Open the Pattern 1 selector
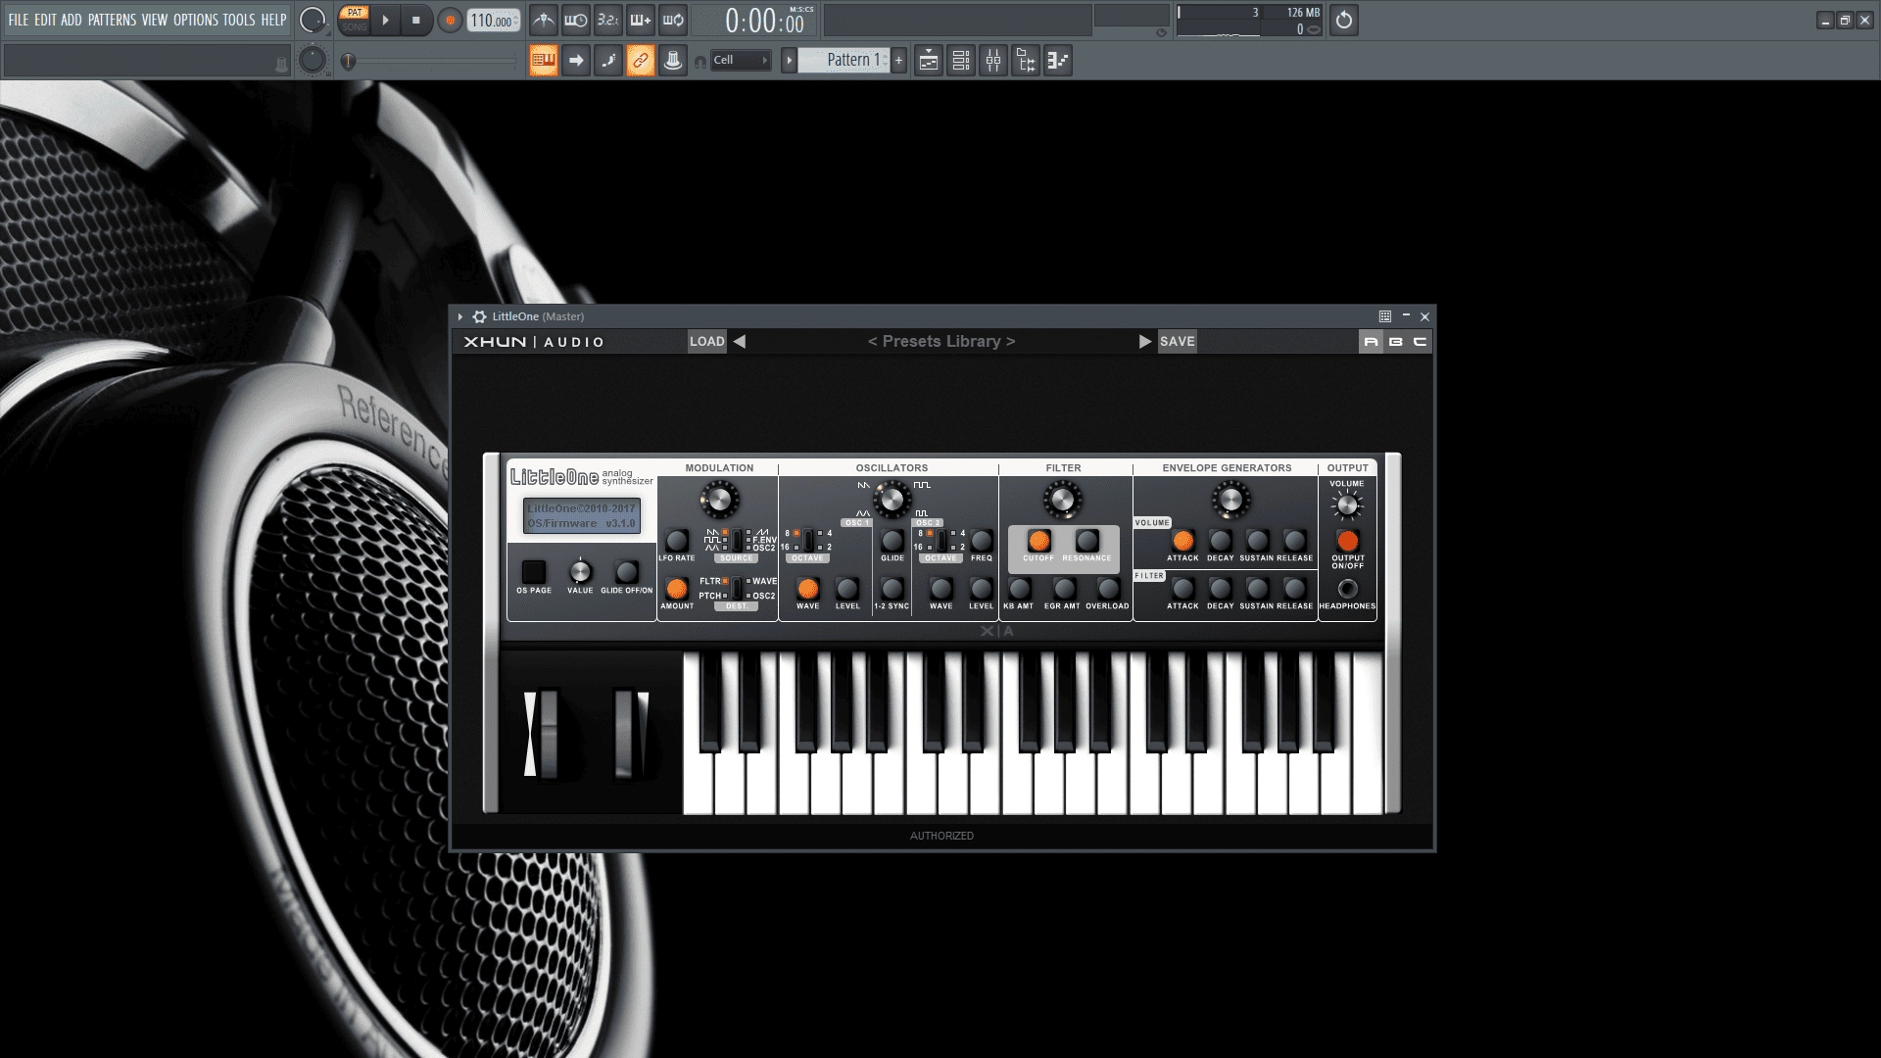This screenshot has width=1881, height=1058. (844, 61)
